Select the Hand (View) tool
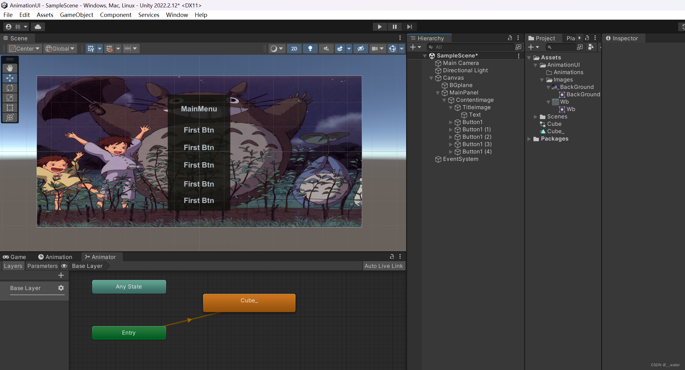The width and height of the screenshot is (685, 370). tap(10, 68)
